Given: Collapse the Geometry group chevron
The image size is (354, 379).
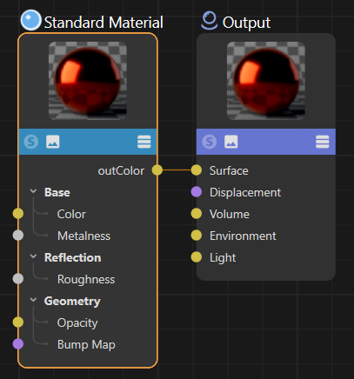Looking at the screenshot, I should pyautogui.click(x=33, y=300).
